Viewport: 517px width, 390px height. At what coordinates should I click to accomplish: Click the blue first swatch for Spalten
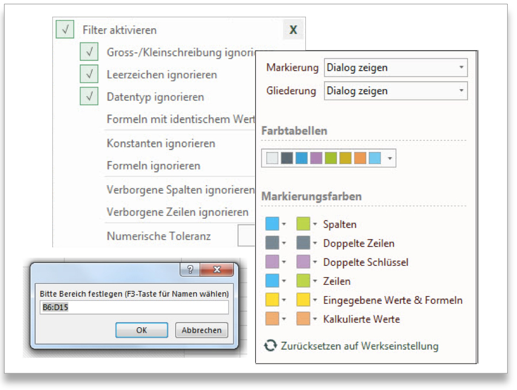pos(272,224)
